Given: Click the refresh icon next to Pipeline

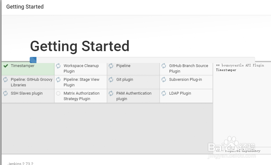Looking at the screenshot, I should click(111, 66).
